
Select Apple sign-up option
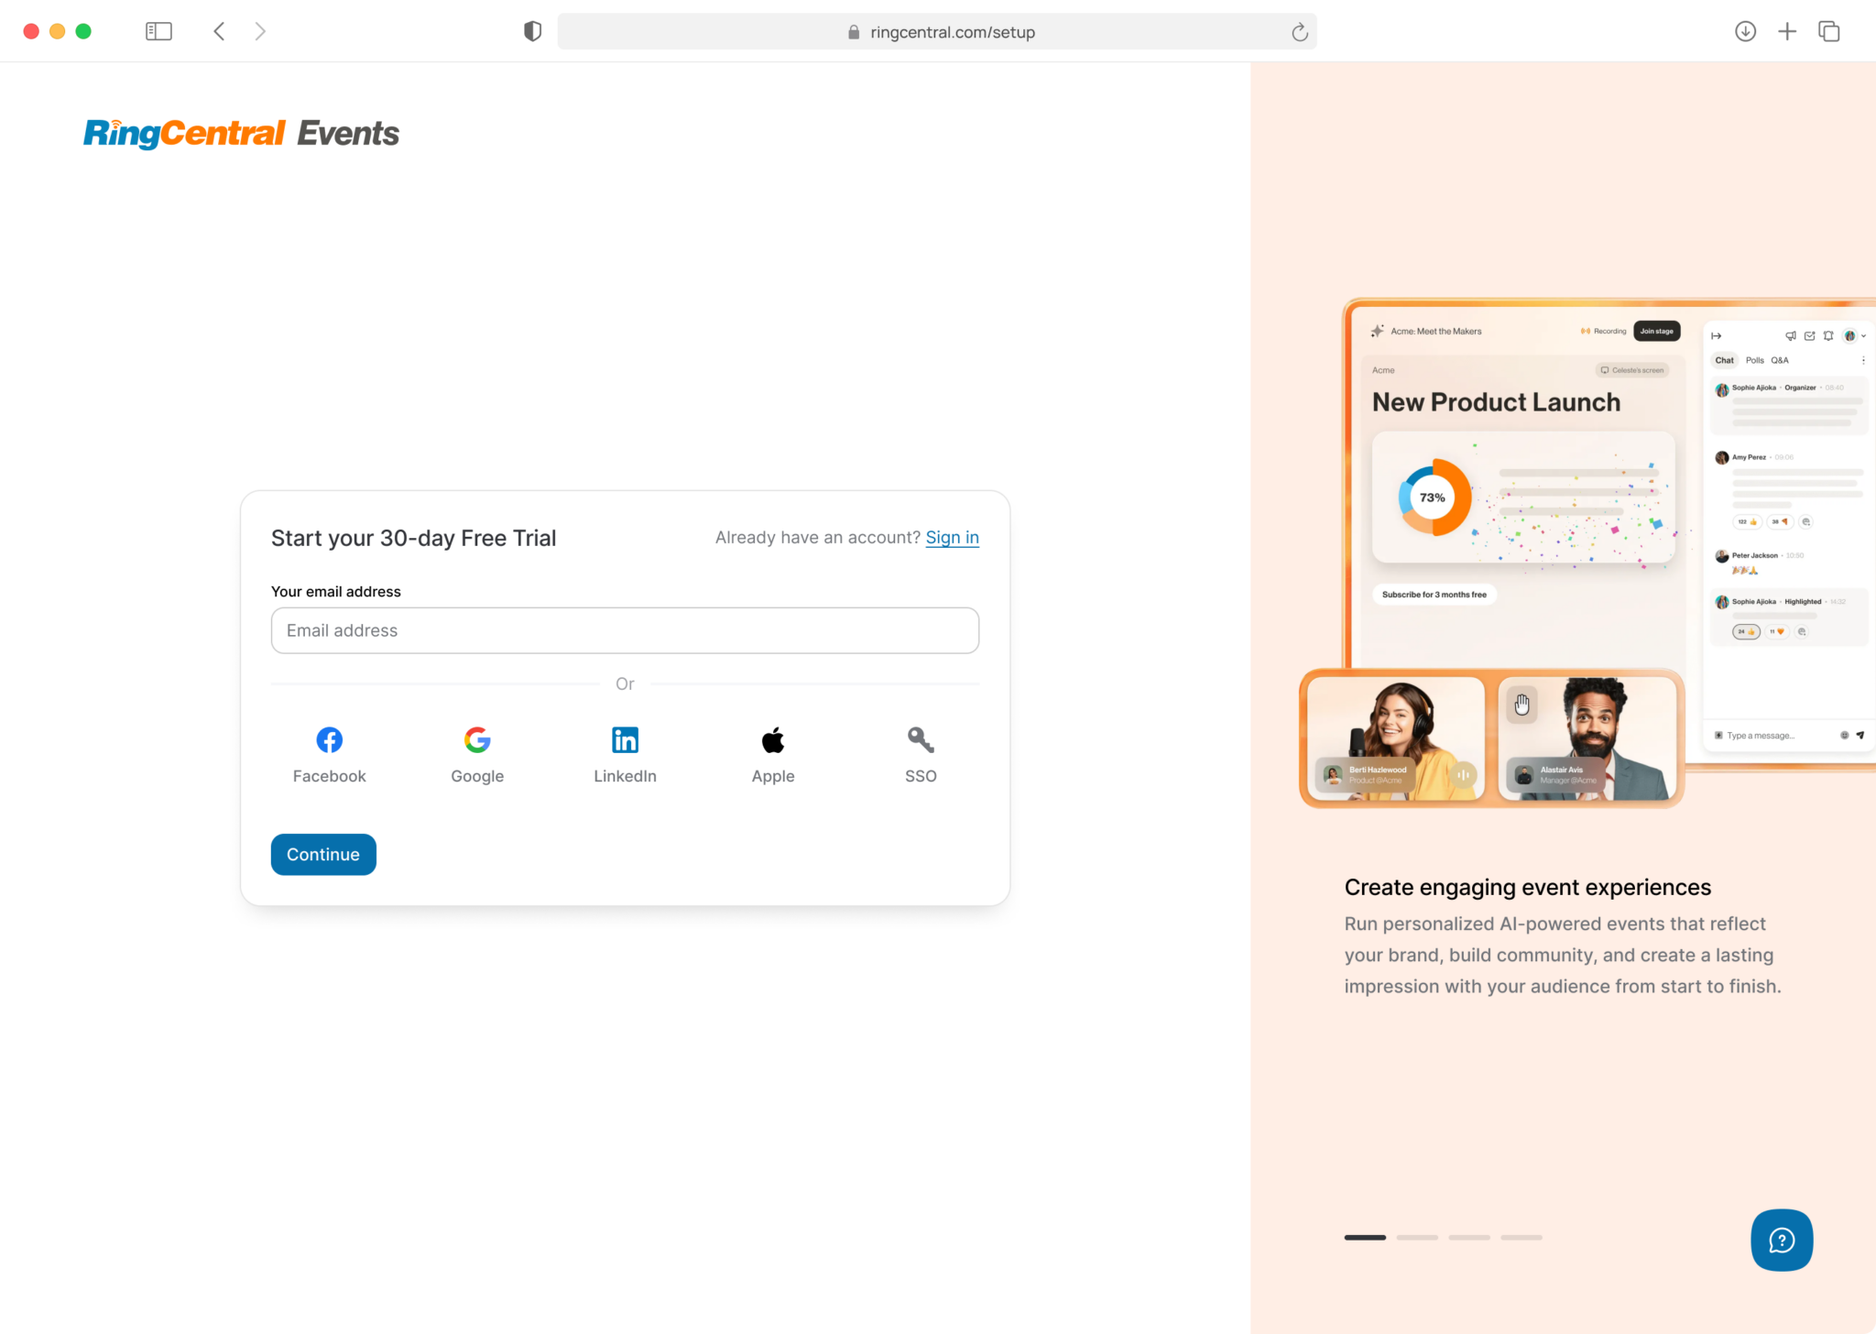click(772, 739)
